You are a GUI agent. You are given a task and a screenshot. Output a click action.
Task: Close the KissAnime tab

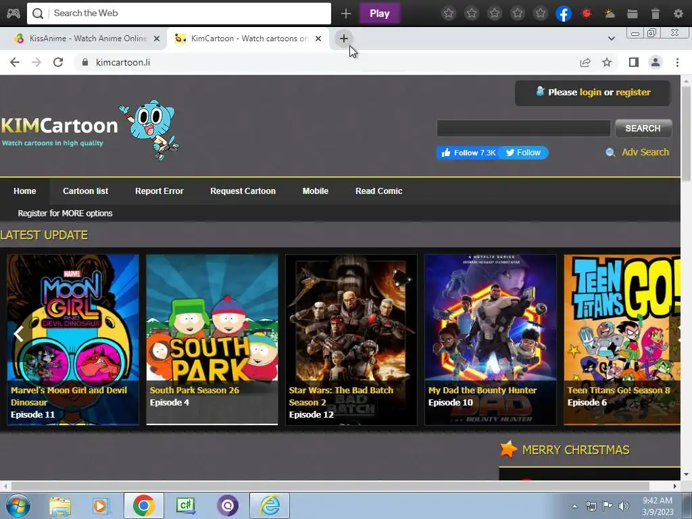coord(157,39)
